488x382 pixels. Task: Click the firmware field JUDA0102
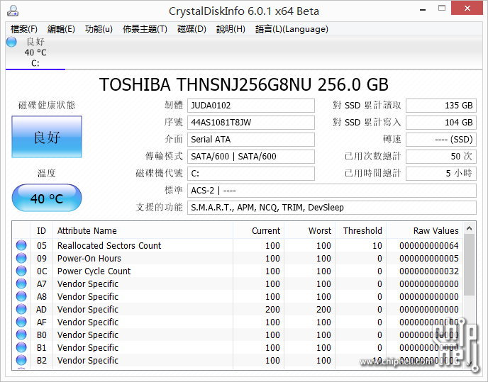coord(251,106)
